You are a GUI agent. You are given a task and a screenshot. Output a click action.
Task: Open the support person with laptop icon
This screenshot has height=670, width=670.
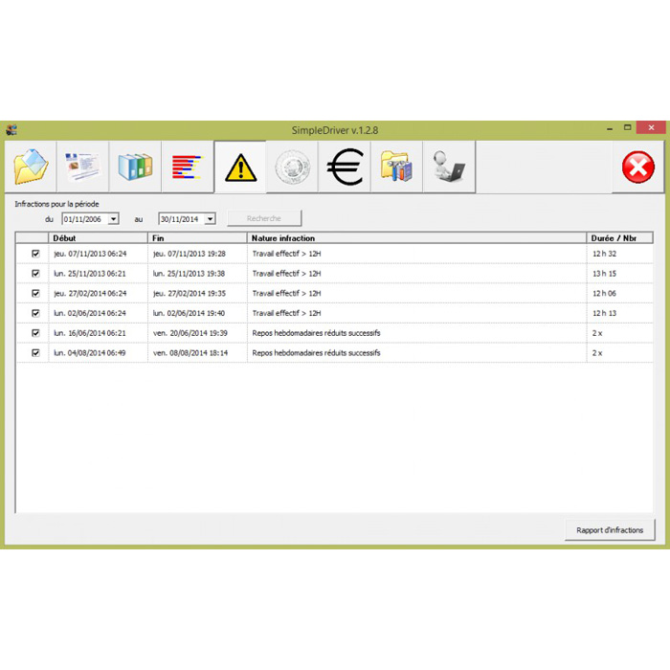[x=448, y=167]
